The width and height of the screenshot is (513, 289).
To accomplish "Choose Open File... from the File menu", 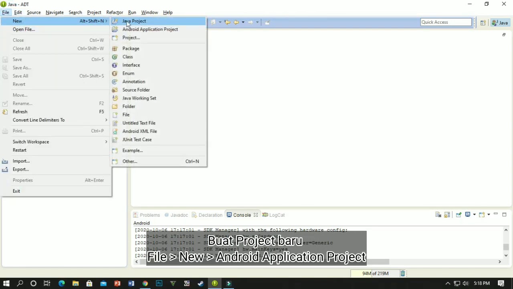I will pos(56,29).
